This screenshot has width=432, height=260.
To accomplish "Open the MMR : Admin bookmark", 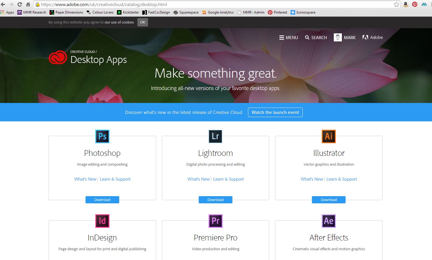I will [251, 12].
